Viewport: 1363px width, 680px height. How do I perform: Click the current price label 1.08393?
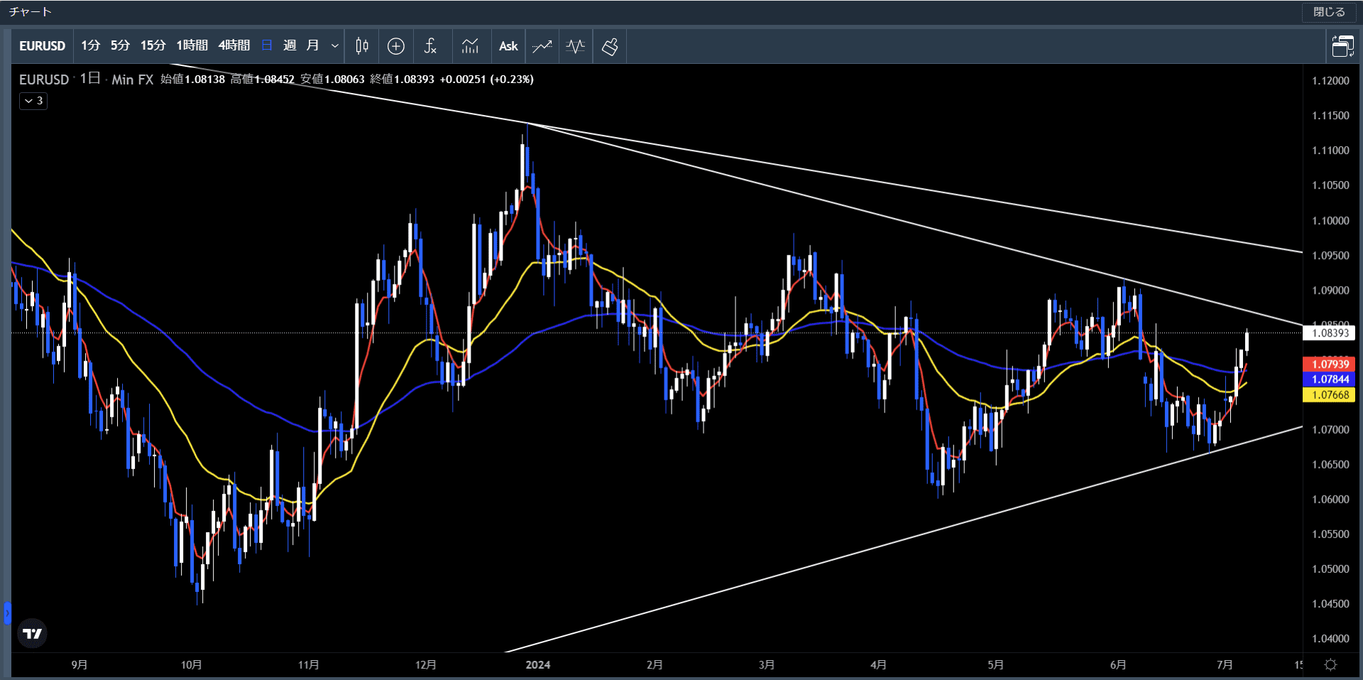[1329, 333]
